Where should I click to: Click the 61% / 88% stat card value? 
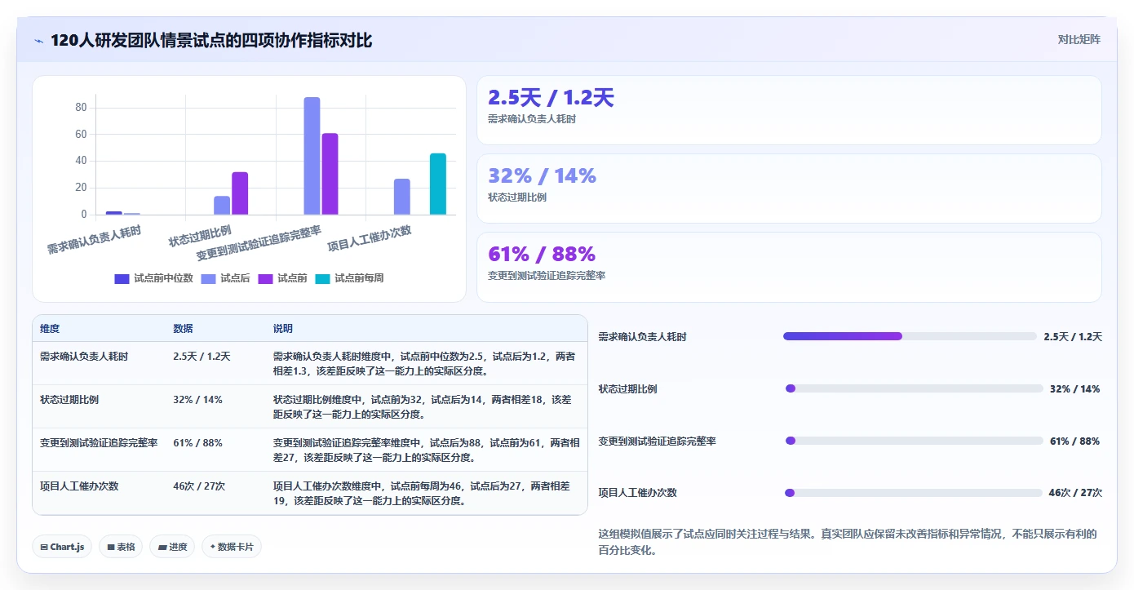click(542, 254)
